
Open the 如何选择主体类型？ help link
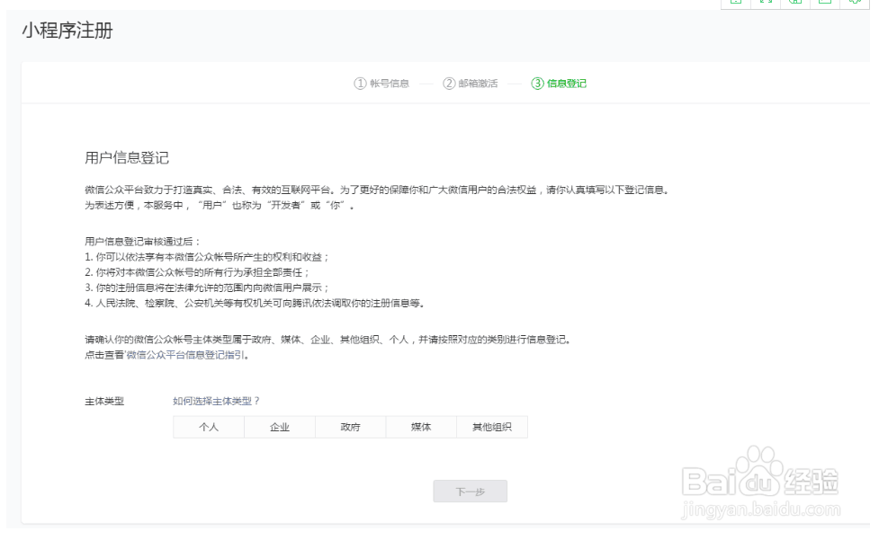(x=216, y=401)
